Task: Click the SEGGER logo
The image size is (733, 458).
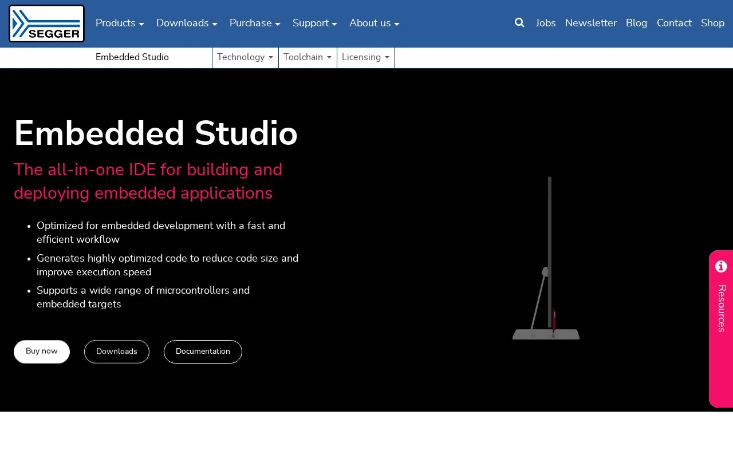Action: pyautogui.click(x=46, y=23)
